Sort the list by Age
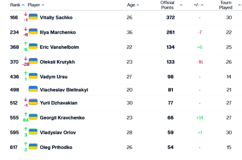242x160 pixels. 133,5
